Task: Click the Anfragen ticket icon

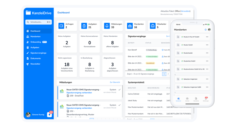Action: pyautogui.click(x=61, y=26)
